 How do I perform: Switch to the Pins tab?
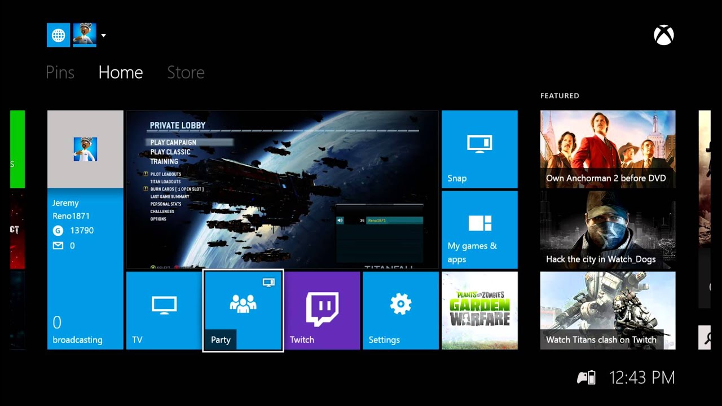[60, 72]
